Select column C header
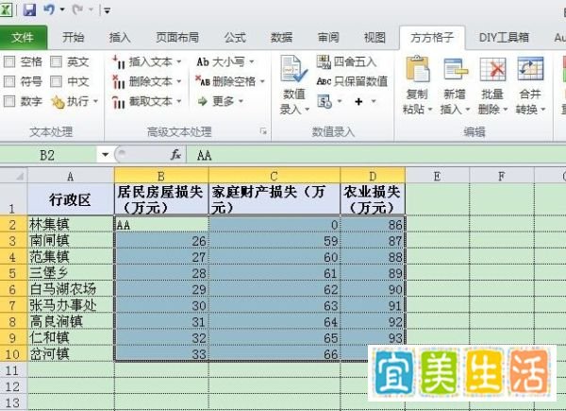The height and width of the screenshot is (411, 566). pos(275,176)
